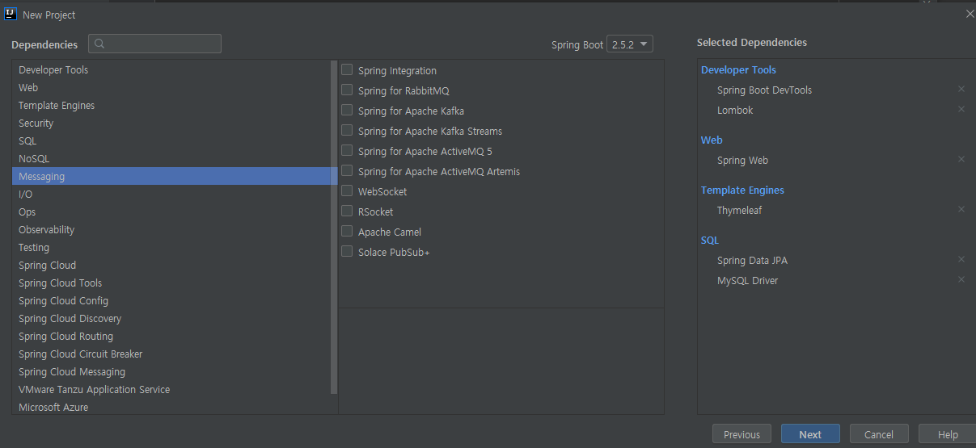
Task: Select the highlighted Messaging category
Action: point(171,177)
